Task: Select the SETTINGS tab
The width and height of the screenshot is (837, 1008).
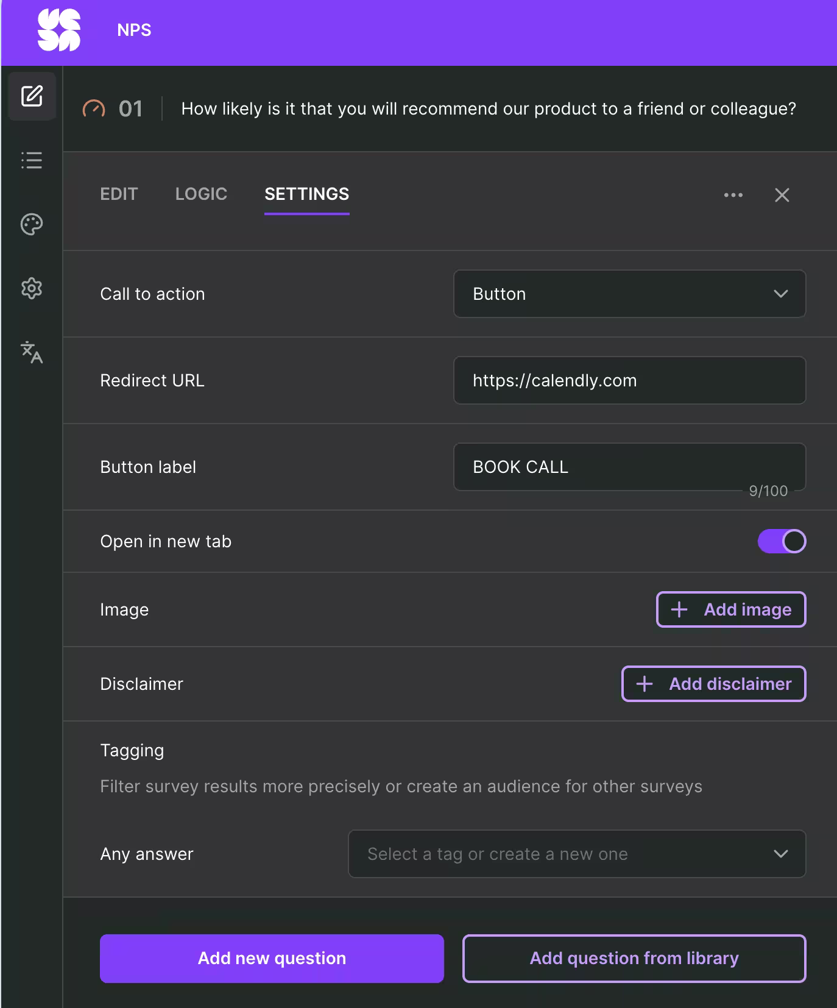Action: (x=306, y=194)
